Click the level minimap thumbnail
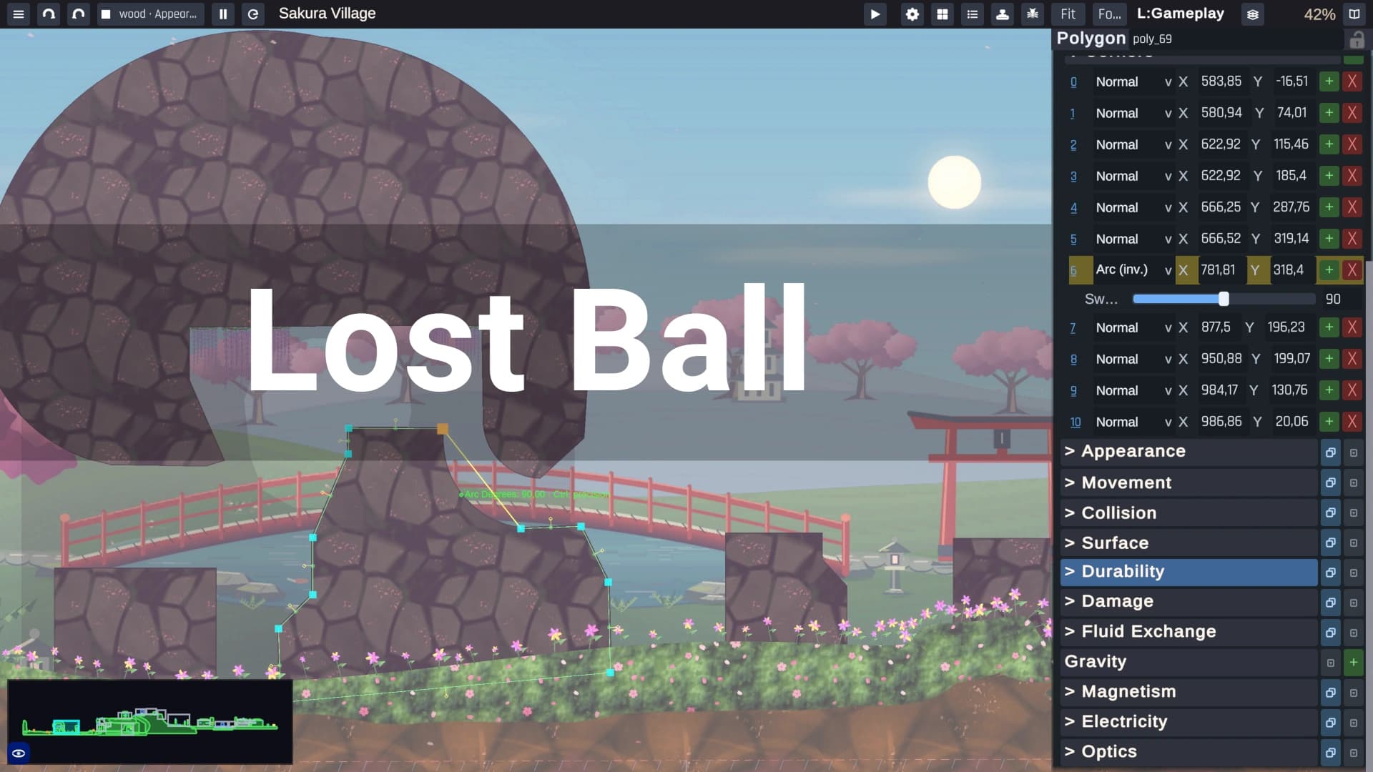Image resolution: width=1373 pixels, height=772 pixels. tap(150, 721)
